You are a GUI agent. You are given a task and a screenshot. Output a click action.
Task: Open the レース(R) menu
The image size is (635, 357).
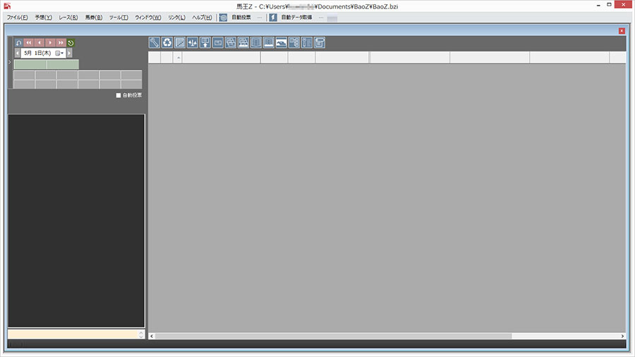click(68, 18)
